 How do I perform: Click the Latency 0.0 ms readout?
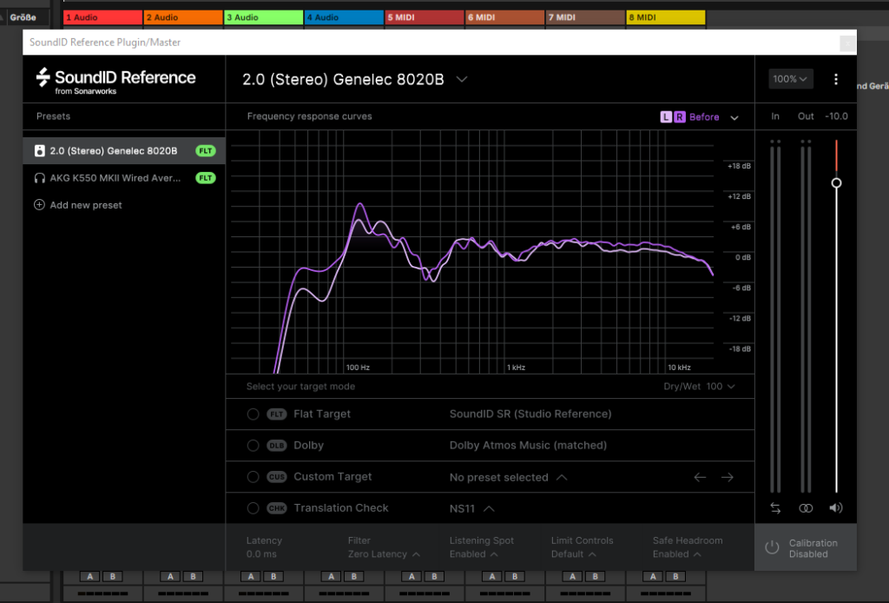pyautogui.click(x=264, y=547)
